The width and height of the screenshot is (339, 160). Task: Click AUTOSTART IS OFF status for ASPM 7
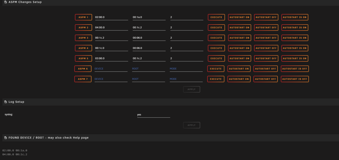tap(295, 79)
